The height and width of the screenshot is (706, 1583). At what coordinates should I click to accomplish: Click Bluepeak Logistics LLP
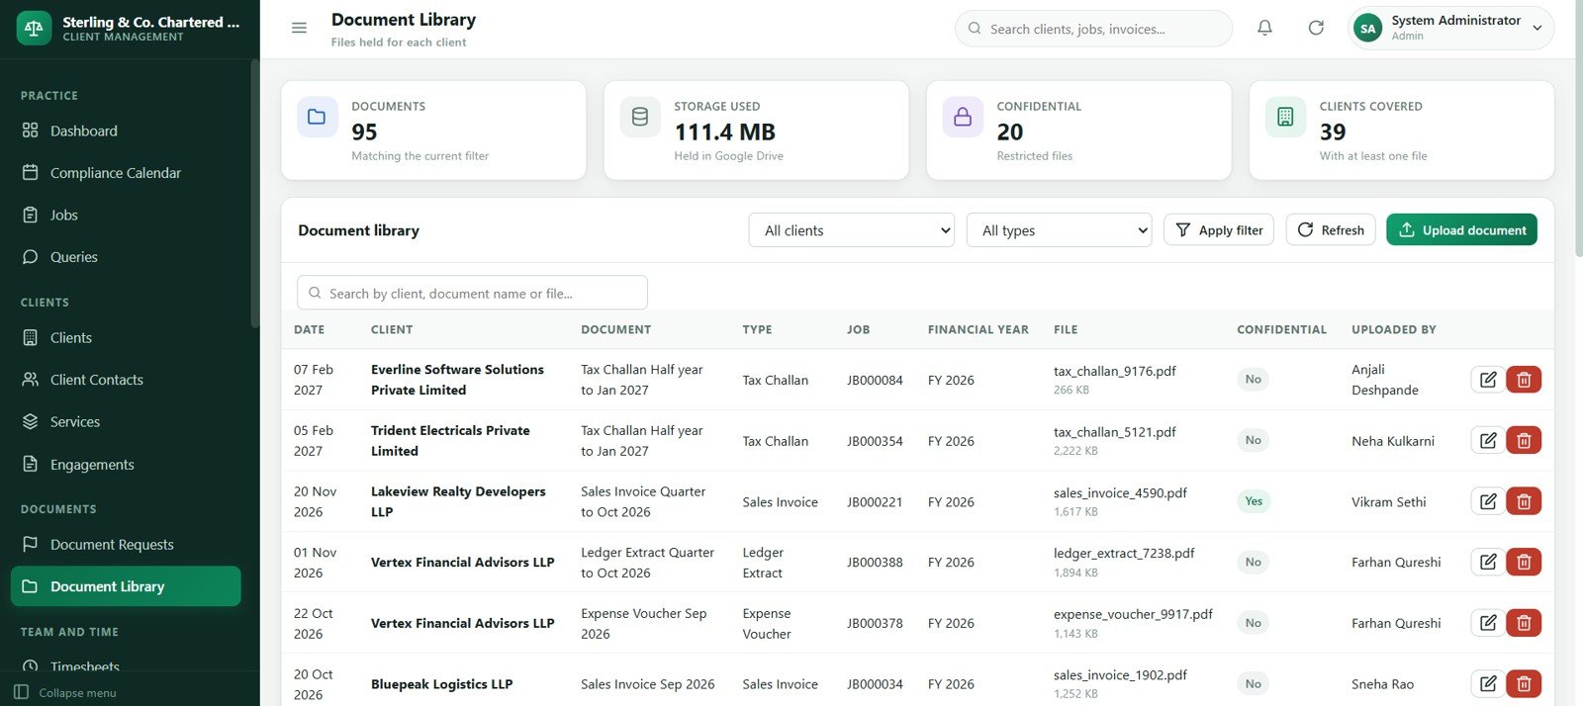click(x=441, y=683)
